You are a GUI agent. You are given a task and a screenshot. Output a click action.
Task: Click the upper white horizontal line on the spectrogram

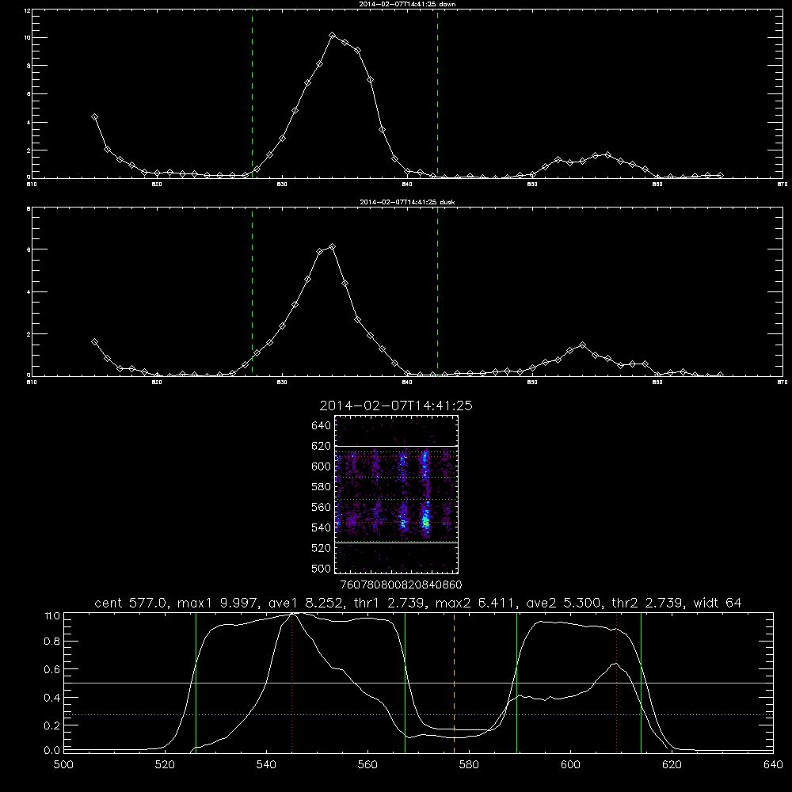397,446
